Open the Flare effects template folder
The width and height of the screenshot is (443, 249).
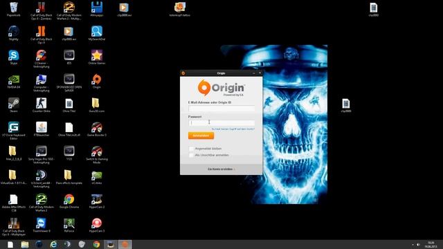(x=69, y=177)
